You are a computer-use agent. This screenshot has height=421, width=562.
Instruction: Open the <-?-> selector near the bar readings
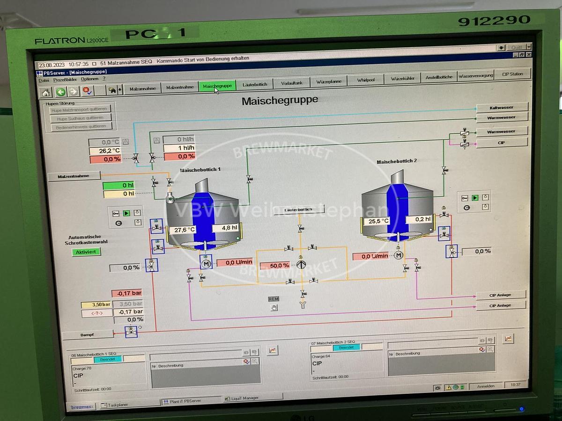click(96, 313)
